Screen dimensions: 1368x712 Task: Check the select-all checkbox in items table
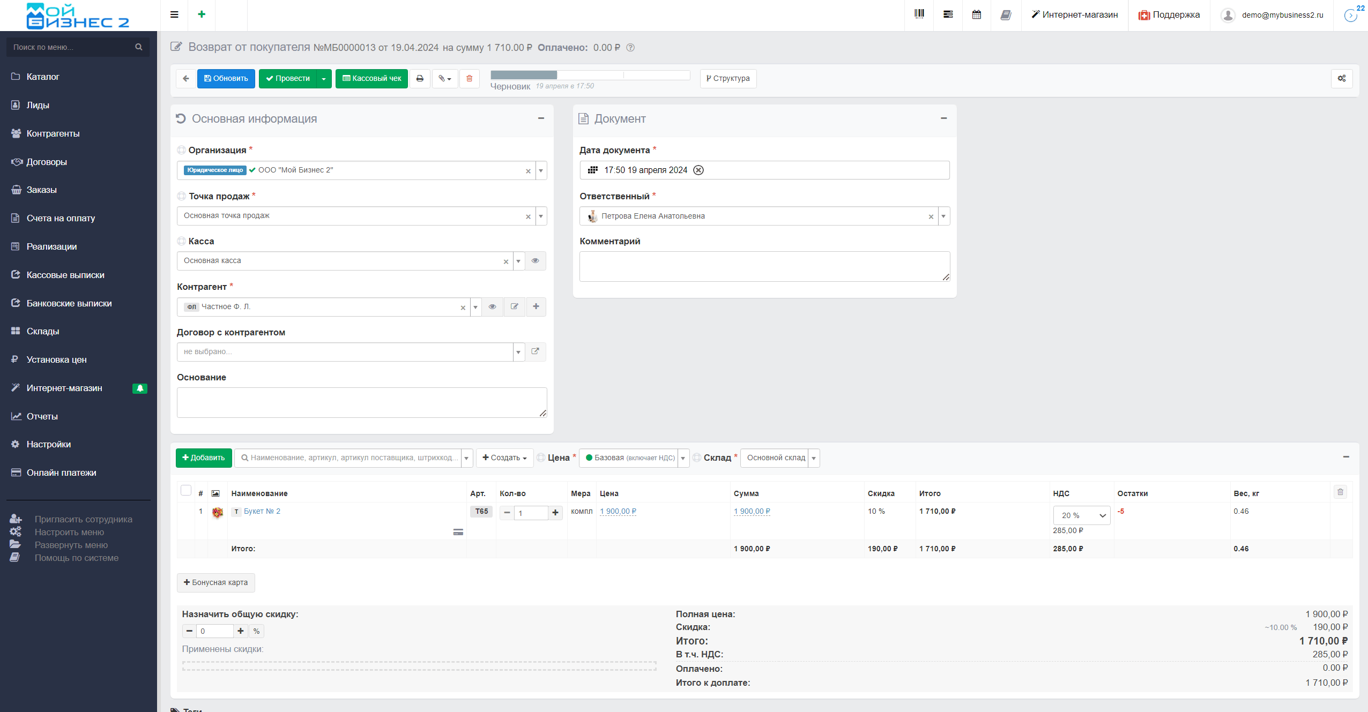pos(186,490)
